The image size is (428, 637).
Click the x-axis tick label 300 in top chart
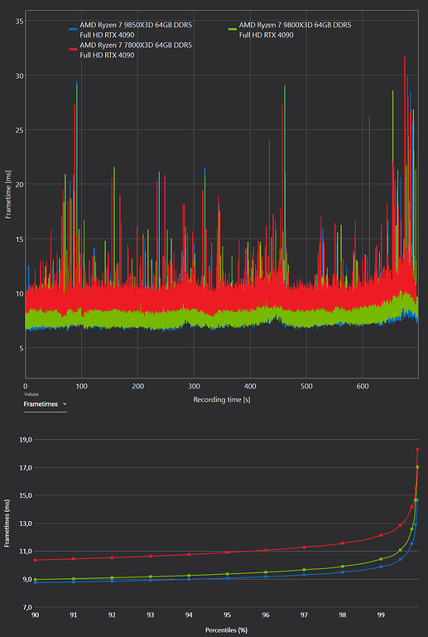coord(194,386)
